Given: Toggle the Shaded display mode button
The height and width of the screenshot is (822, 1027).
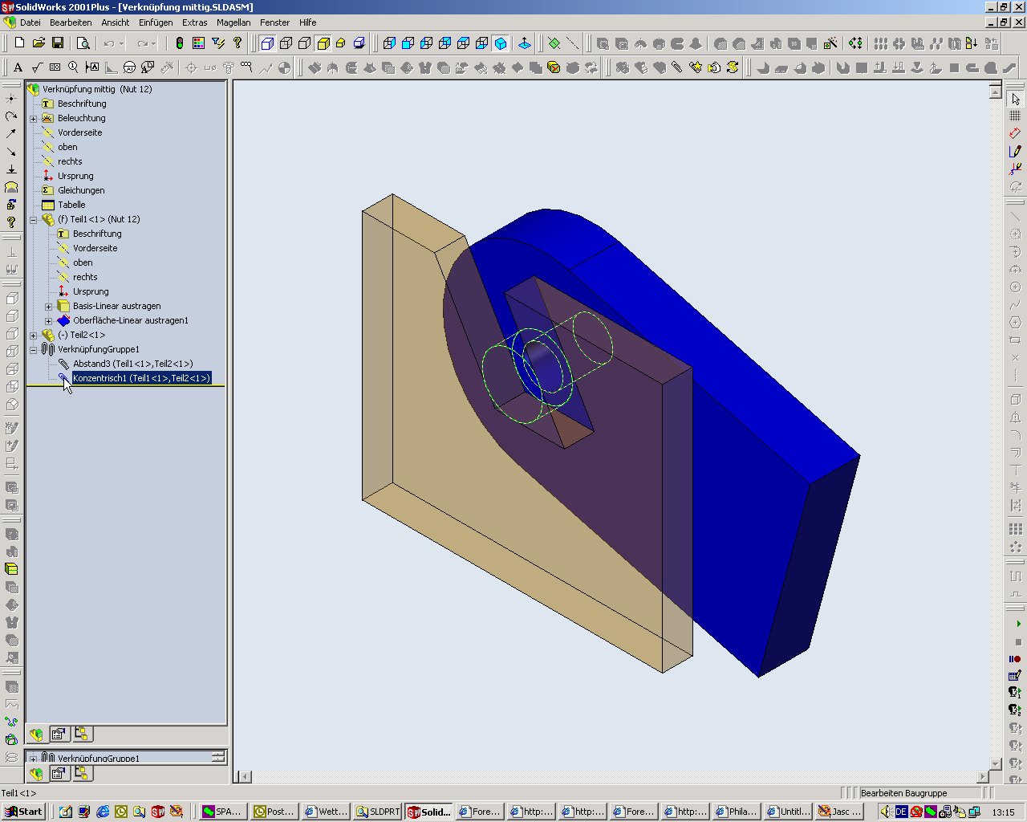Looking at the screenshot, I should (323, 43).
